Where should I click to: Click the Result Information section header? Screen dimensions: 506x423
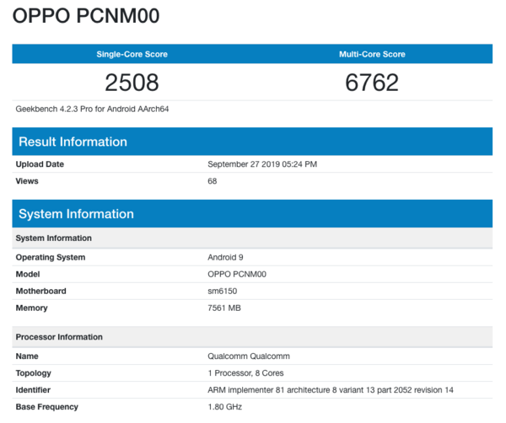[x=73, y=142]
